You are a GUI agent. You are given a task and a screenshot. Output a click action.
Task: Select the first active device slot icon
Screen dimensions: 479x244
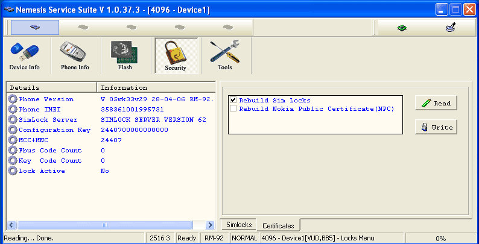35,28
